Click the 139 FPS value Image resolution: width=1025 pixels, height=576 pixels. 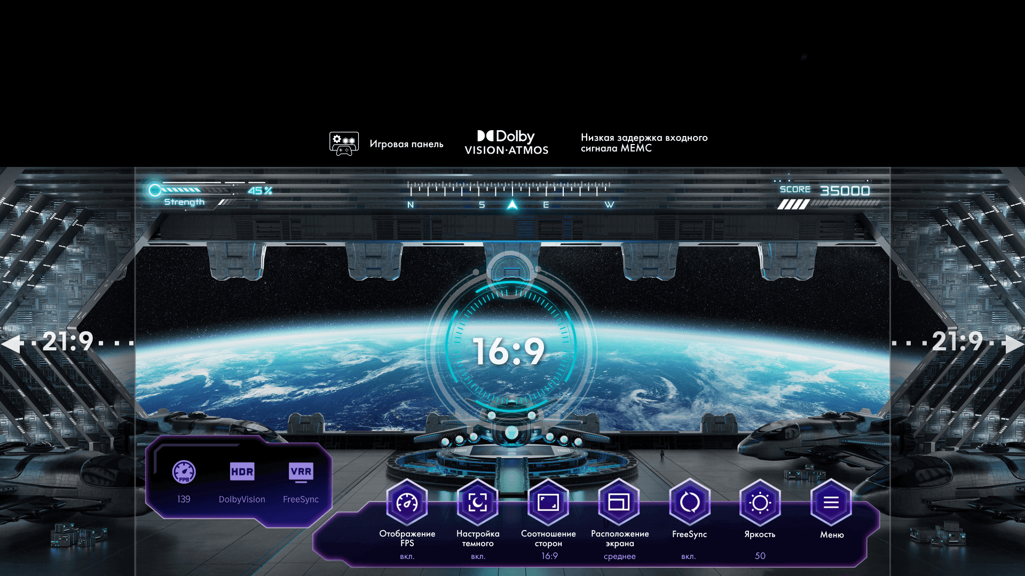point(184,499)
